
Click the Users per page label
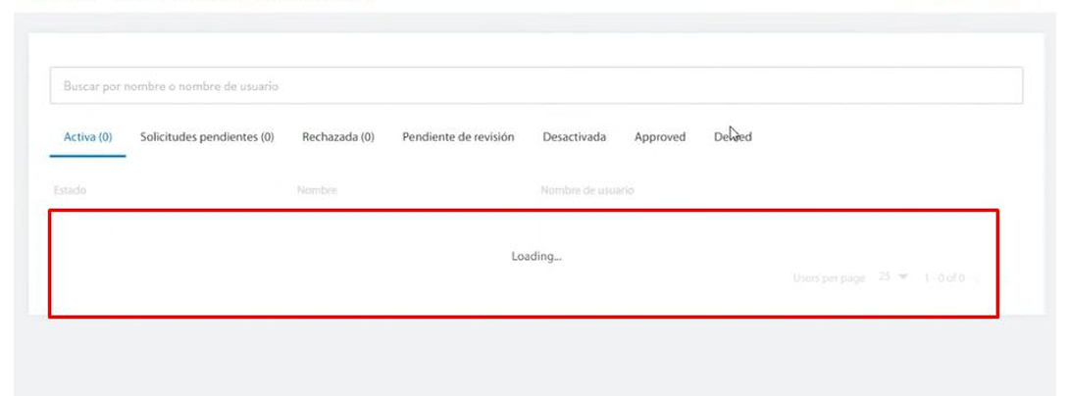point(829,278)
